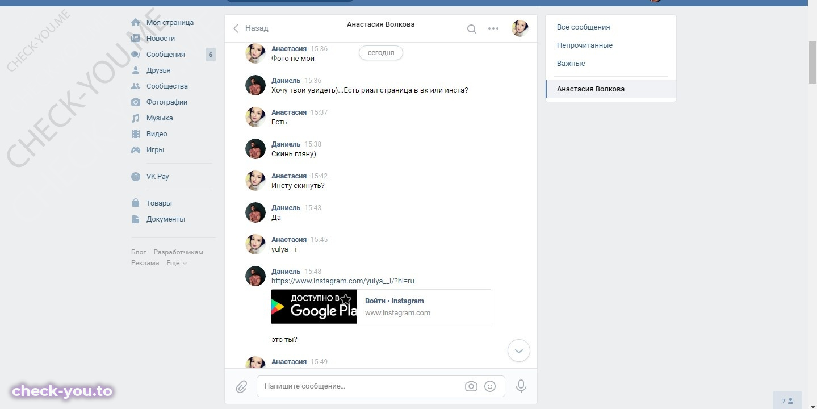The width and height of the screenshot is (817, 409).
Task: Select the message Инсту скинуть?
Action: [298, 186]
